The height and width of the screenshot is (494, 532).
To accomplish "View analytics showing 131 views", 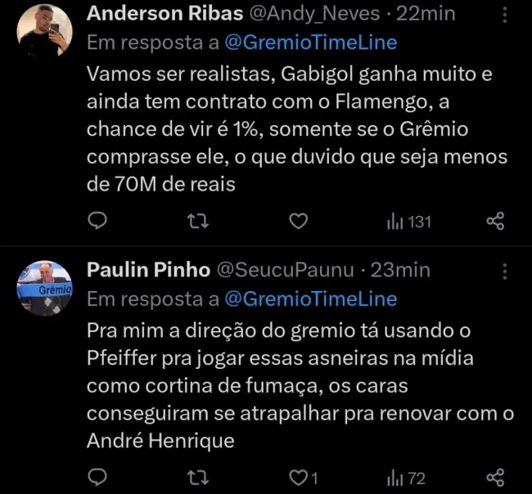I will pyautogui.click(x=408, y=221).
